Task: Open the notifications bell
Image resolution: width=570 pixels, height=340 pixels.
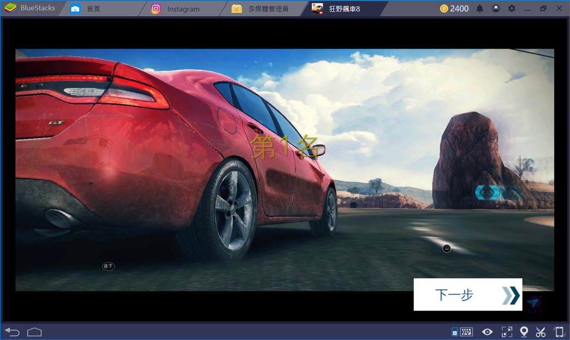Action: point(480,8)
